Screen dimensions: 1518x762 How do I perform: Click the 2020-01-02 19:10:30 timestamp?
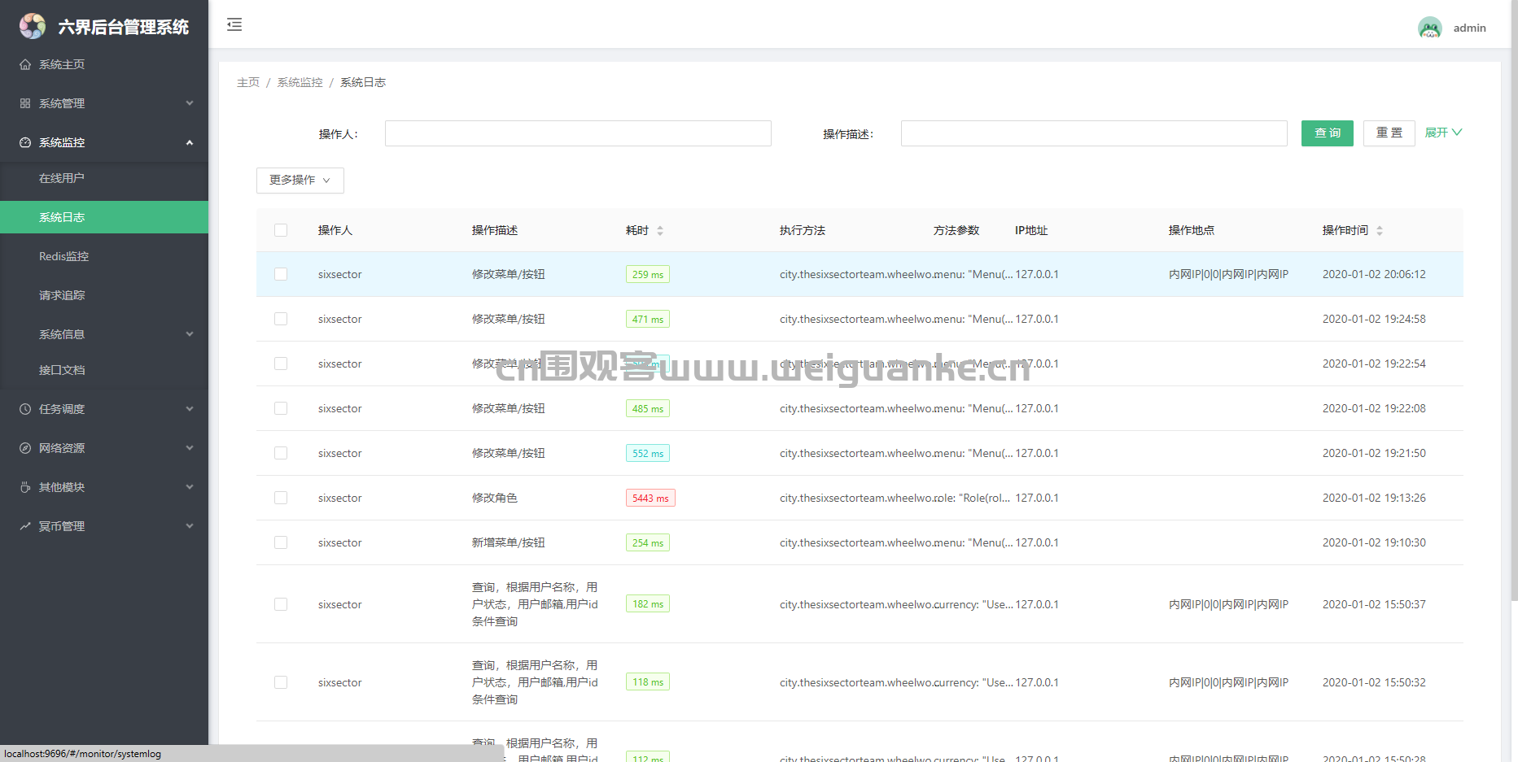coord(1374,542)
